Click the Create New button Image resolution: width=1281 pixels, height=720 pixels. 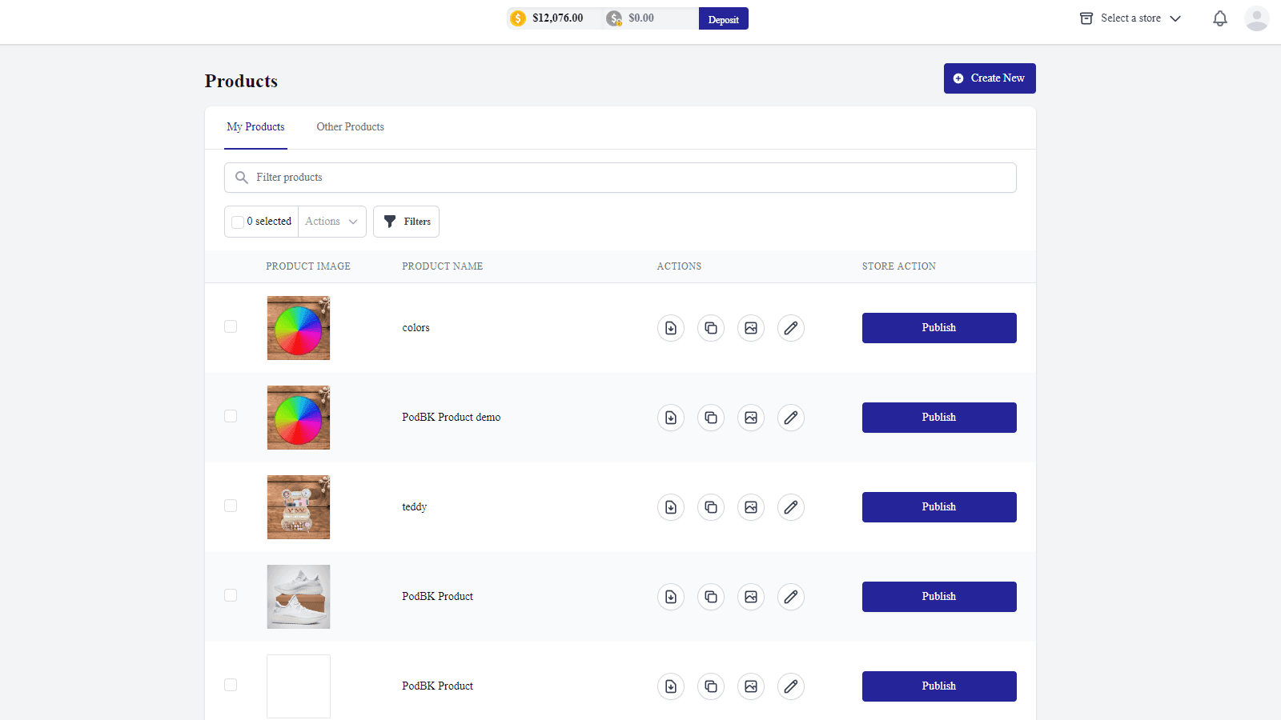tap(990, 78)
